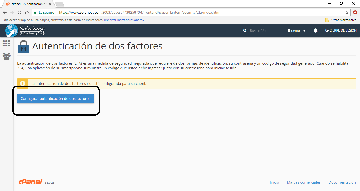This screenshot has height=191, width=360.
Task: Click the Soluhost logo in header
Action: pyautogui.click(x=25, y=30)
